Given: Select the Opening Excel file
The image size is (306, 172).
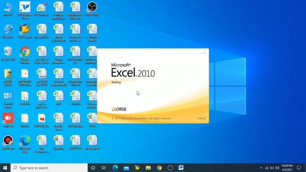Looking at the screenshot, I should click(58, 142).
